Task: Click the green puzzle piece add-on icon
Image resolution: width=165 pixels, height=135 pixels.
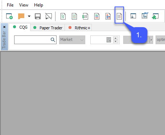Action: click(x=155, y=16)
